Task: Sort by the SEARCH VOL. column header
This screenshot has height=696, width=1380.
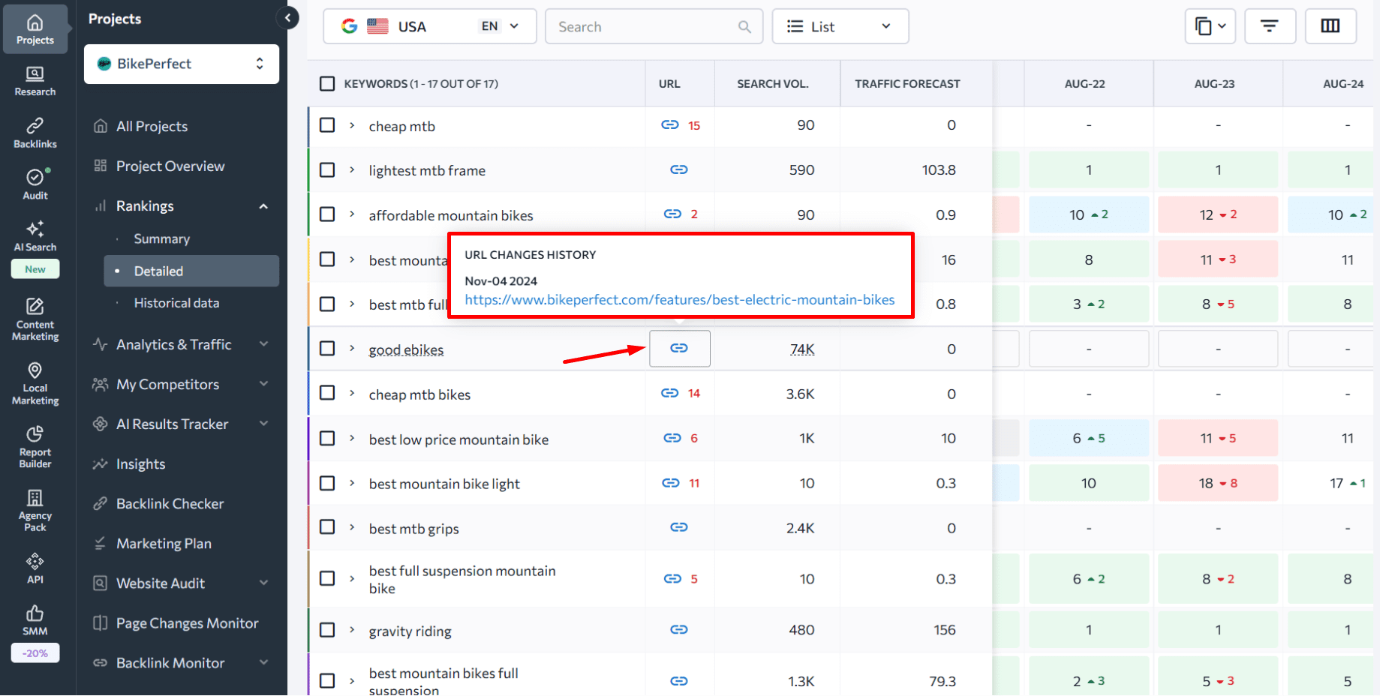Action: [x=773, y=84]
